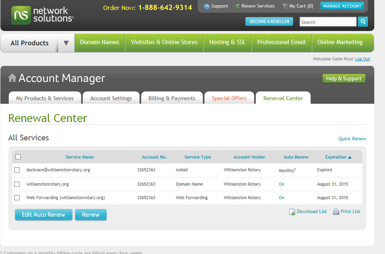
Task: Click Web Forwarding (williamstonrotary.org) service name
Action: (x=66, y=198)
